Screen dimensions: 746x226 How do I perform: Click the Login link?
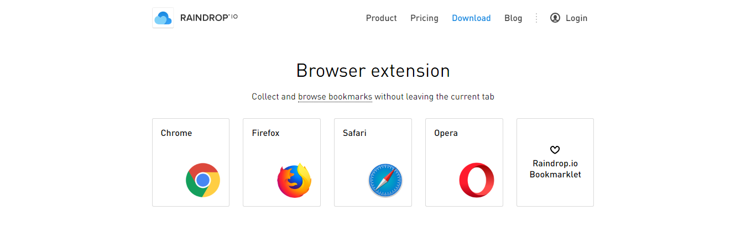[x=576, y=18]
